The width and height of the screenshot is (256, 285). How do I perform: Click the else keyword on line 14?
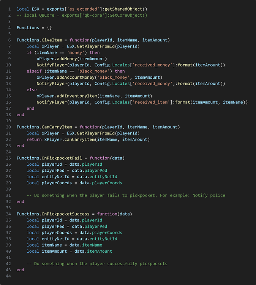32,90
